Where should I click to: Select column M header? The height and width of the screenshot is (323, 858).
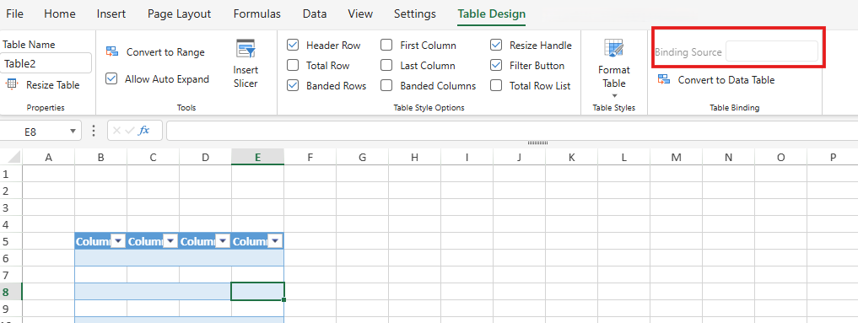(x=677, y=158)
